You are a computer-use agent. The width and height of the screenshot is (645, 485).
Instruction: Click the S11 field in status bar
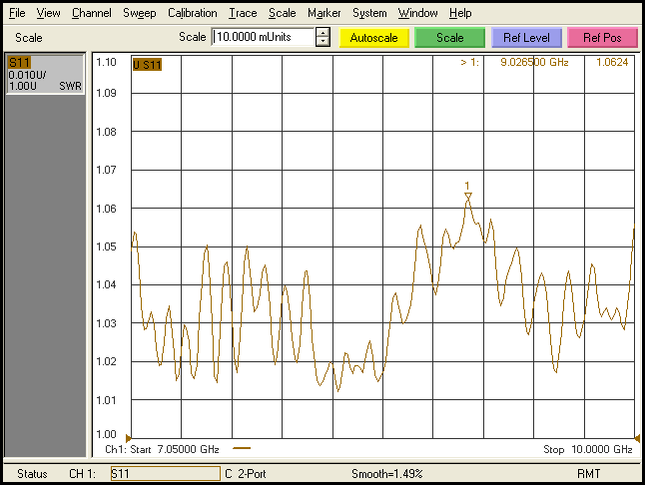click(x=164, y=473)
